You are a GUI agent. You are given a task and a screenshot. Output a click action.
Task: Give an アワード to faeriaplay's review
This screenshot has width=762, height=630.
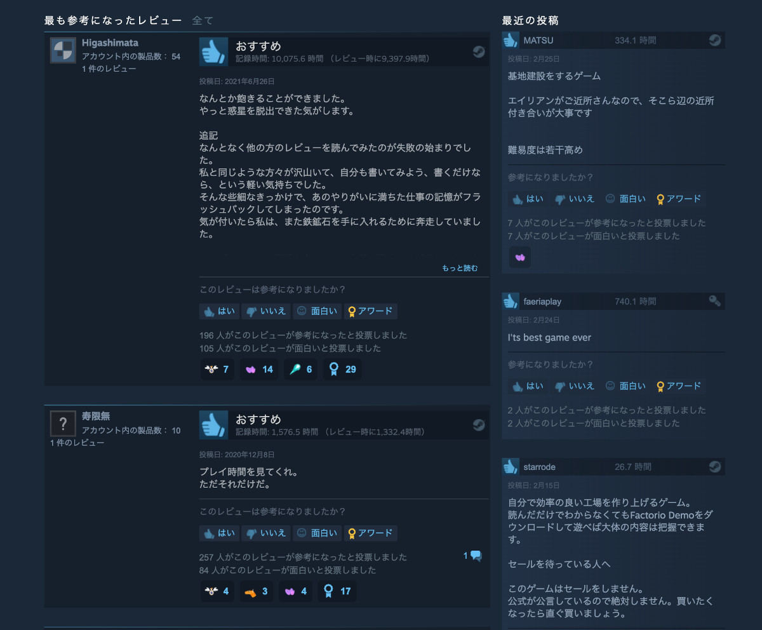[679, 386]
